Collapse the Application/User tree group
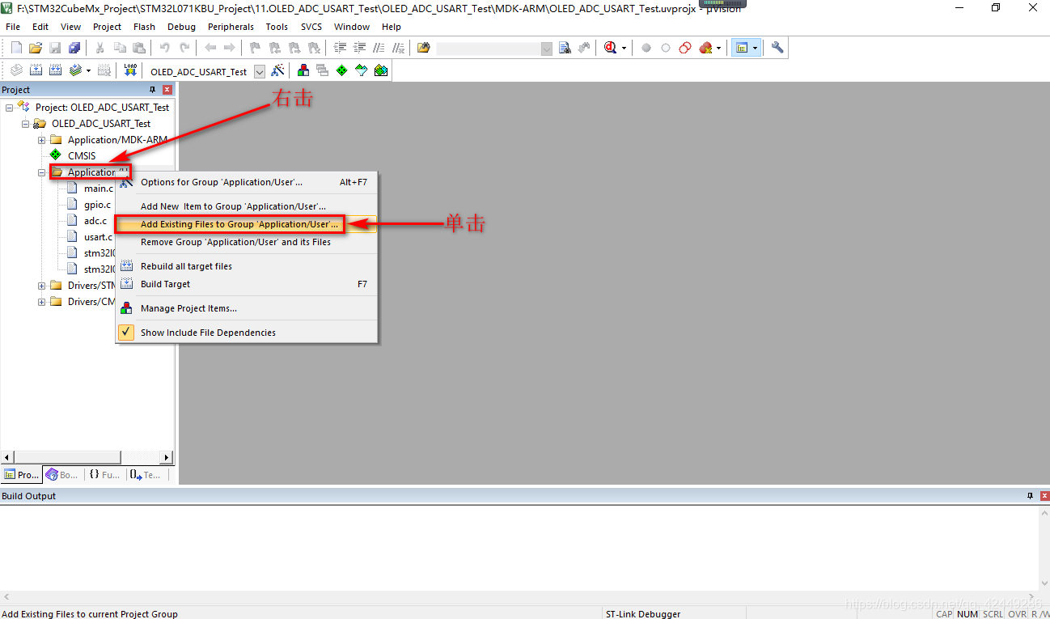The width and height of the screenshot is (1050, 619). (x=42, y=172)
